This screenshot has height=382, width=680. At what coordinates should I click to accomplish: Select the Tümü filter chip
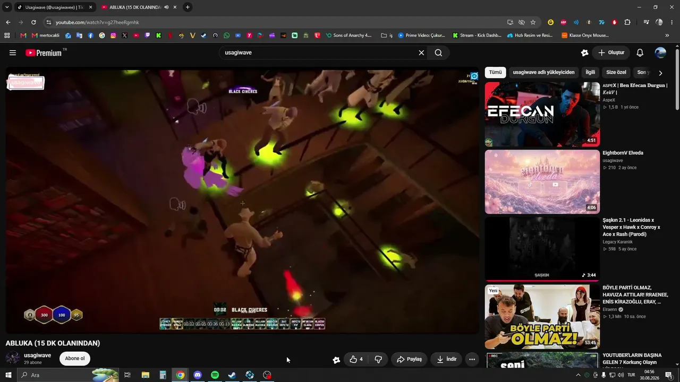[495, 72]
